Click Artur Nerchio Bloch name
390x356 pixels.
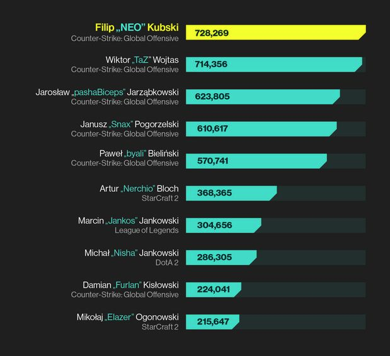(139, 189)
